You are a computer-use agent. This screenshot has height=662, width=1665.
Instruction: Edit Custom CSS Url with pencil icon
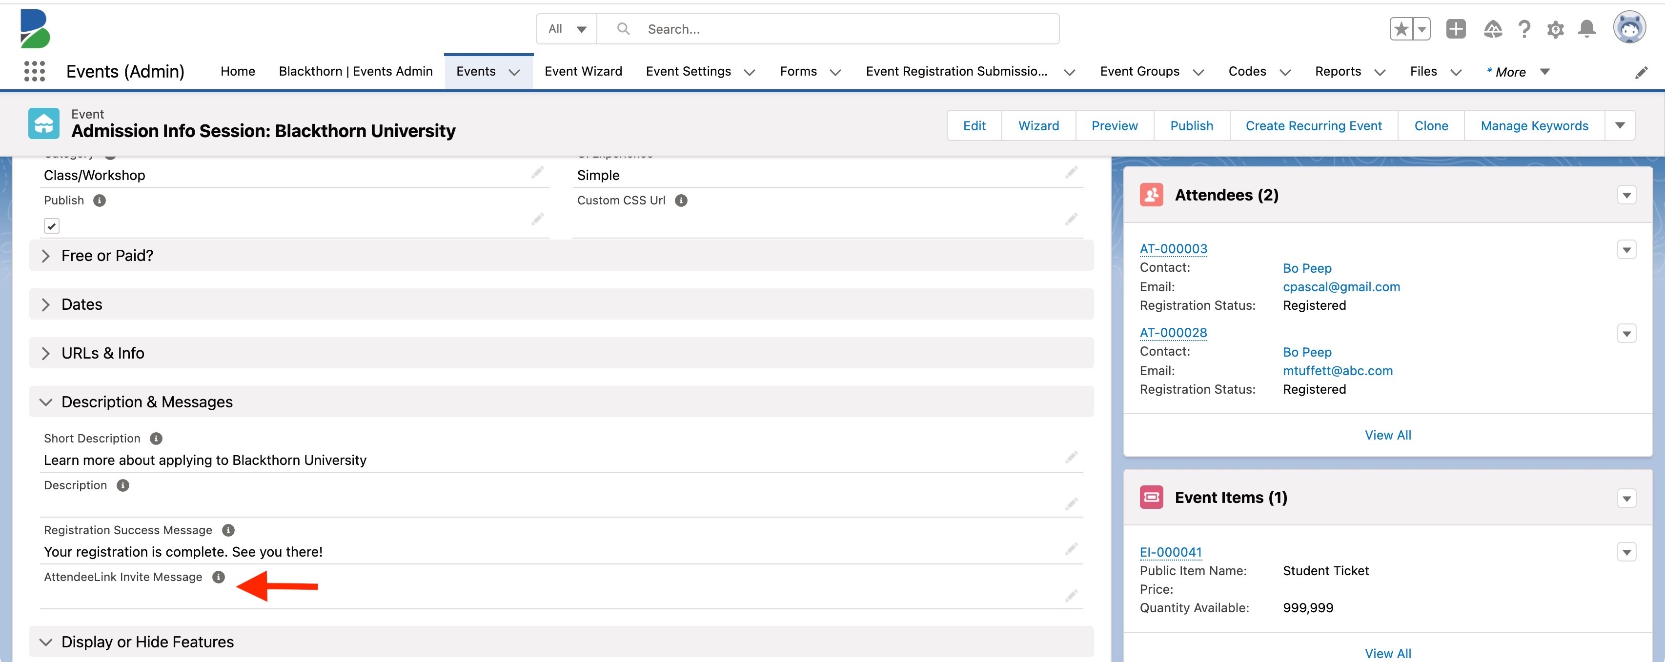click(x=1071, y=219)
